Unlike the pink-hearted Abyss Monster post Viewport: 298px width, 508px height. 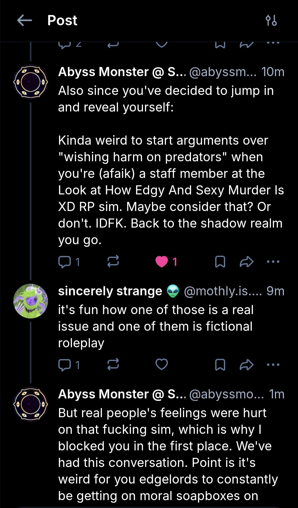[x=162, y=262]
